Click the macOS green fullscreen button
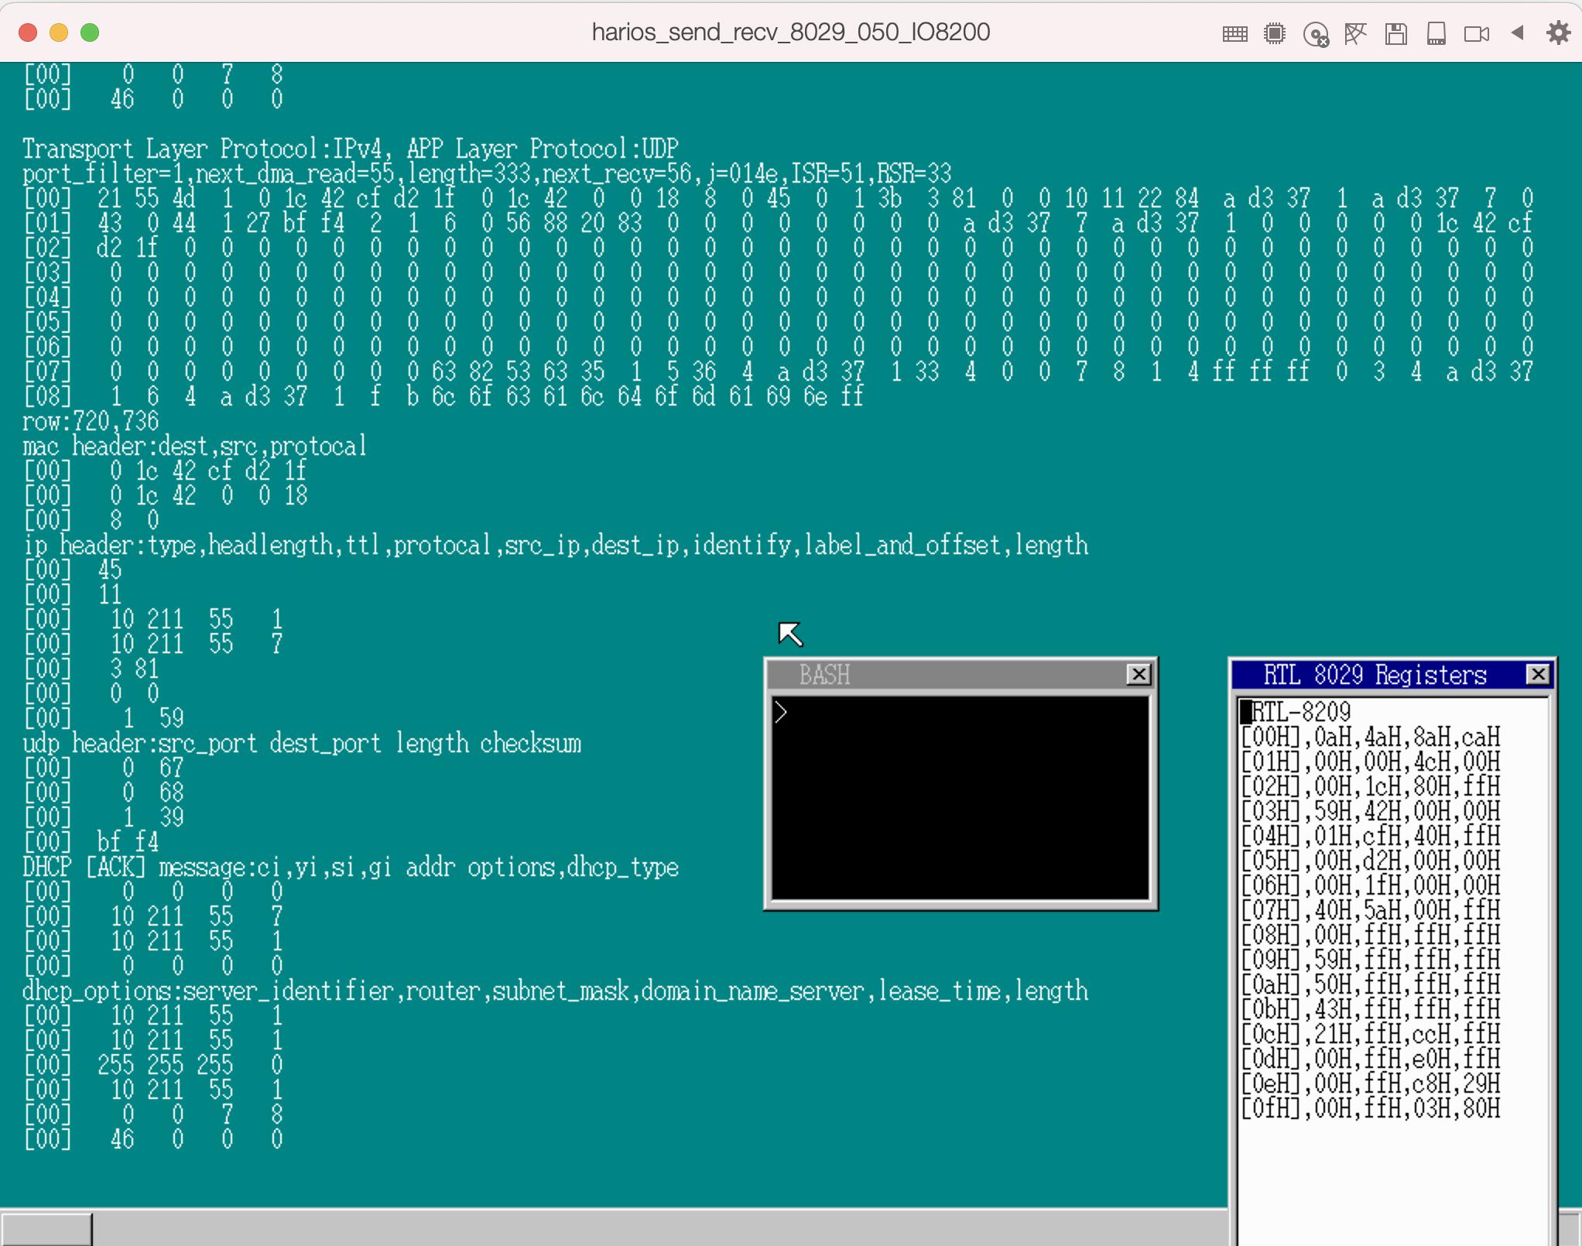The height and width of the screenshot is (1246, 1582). [90, 33]
